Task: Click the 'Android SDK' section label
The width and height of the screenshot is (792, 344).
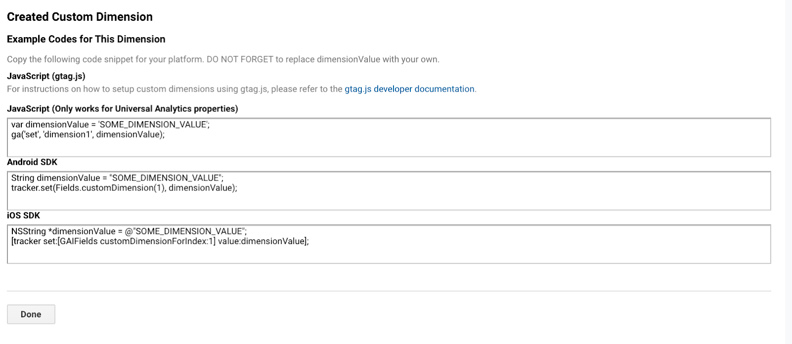Action: pyautogui.click(x=32, y=162)
